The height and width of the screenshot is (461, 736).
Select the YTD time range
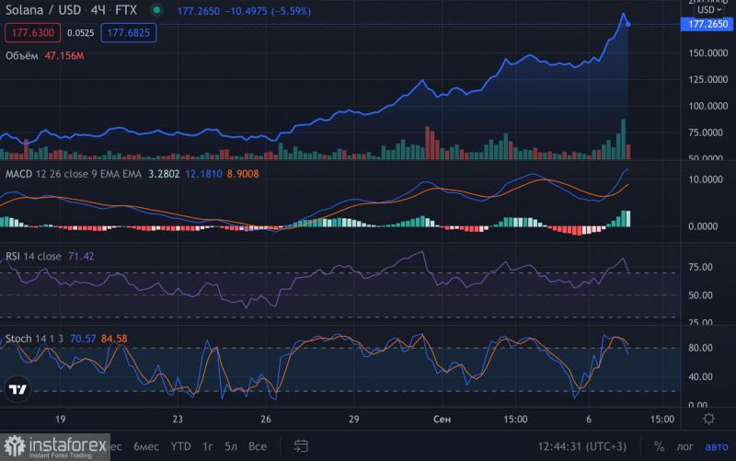click(181, 446)
